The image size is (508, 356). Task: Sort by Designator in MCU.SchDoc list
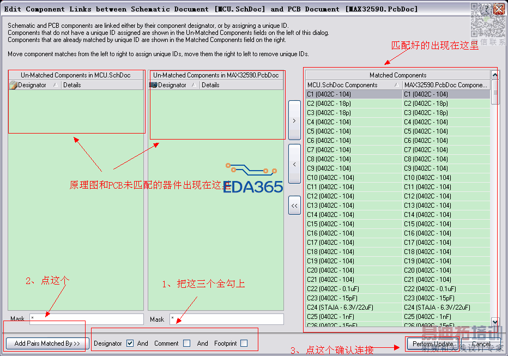pos(34,85)
